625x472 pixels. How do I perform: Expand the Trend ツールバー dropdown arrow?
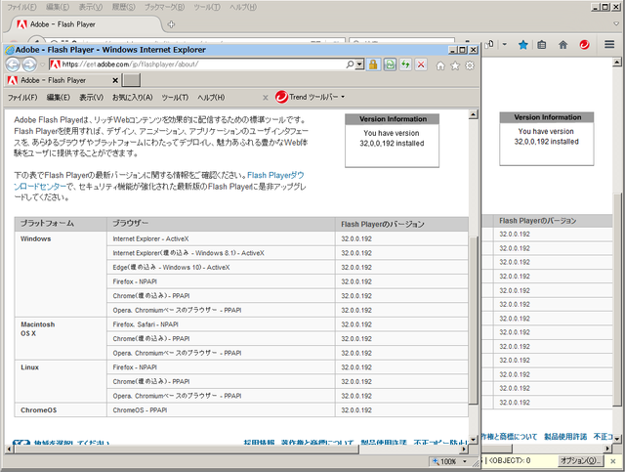point(343,97)
